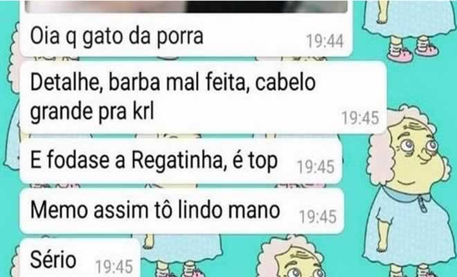
Task: Select the 'Sério' message bubble
Action: (80, 258)
